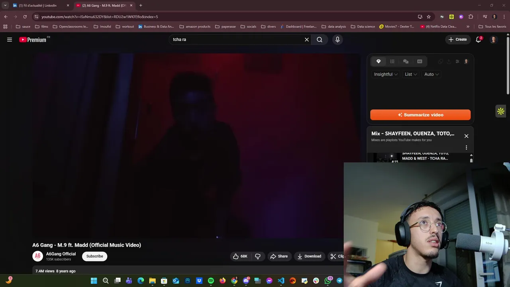510x287 pixels.
Task: Open the tab search dropdown arrow
Action: 5,6
